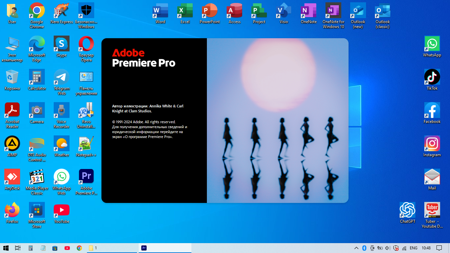The height and width of the screenshot is (253, 450).
Task: Click the Opera browser desktop shortcut
Action: pos(86,49)
